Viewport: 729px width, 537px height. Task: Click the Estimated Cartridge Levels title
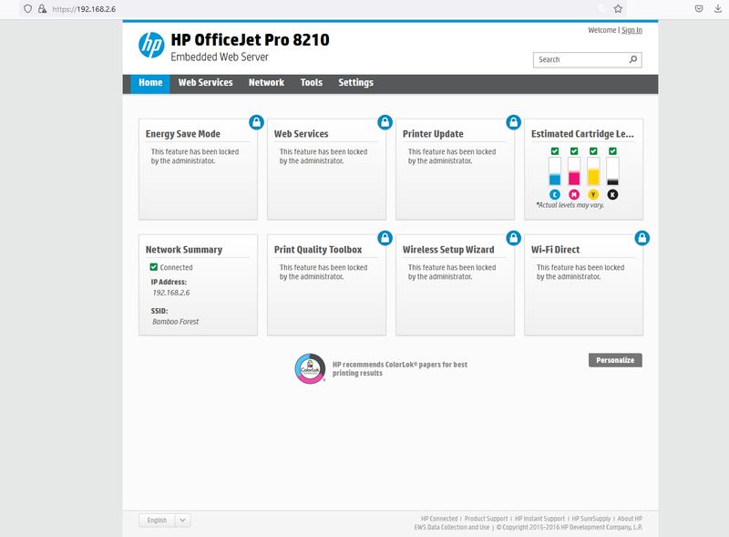(x=582, y=134)
